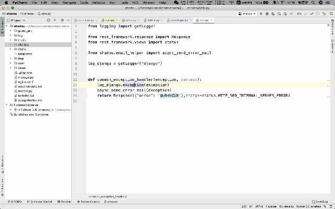Screen dimensions: 335x209
Task: Open the Navigate menu
Action: pos(70,3)
